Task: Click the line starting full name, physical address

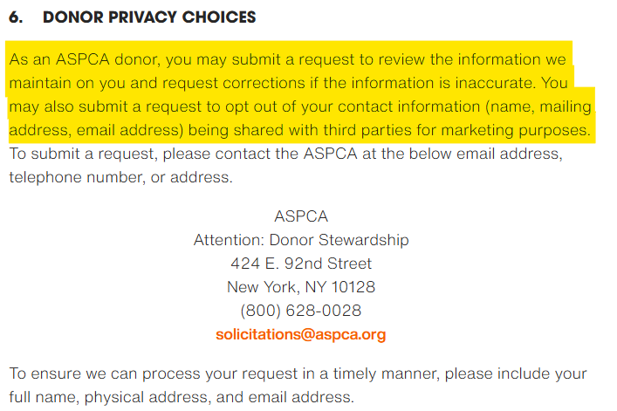Action: 182,398
